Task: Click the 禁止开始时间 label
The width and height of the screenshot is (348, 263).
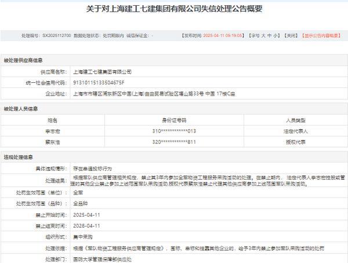Action: coord(51,215)
